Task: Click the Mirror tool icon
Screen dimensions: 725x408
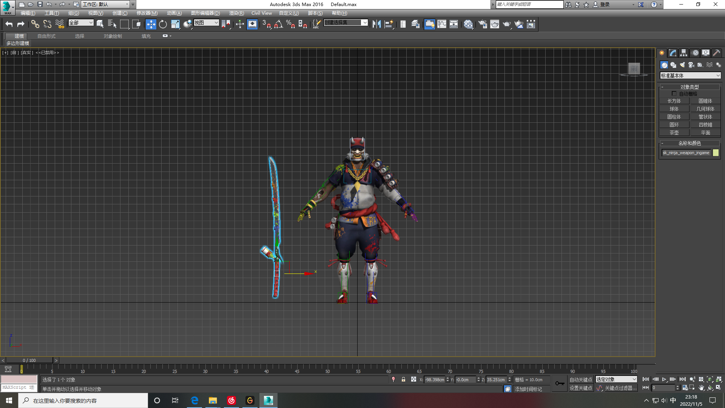Action: [x=376, y=24]
